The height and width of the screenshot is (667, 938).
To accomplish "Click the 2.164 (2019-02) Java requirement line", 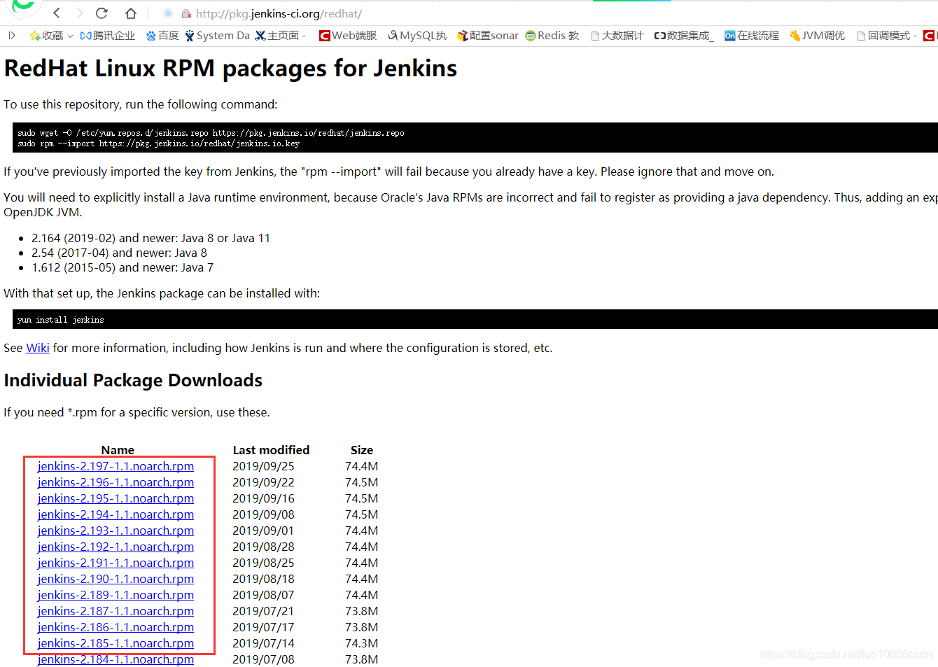I will [150, 238].
